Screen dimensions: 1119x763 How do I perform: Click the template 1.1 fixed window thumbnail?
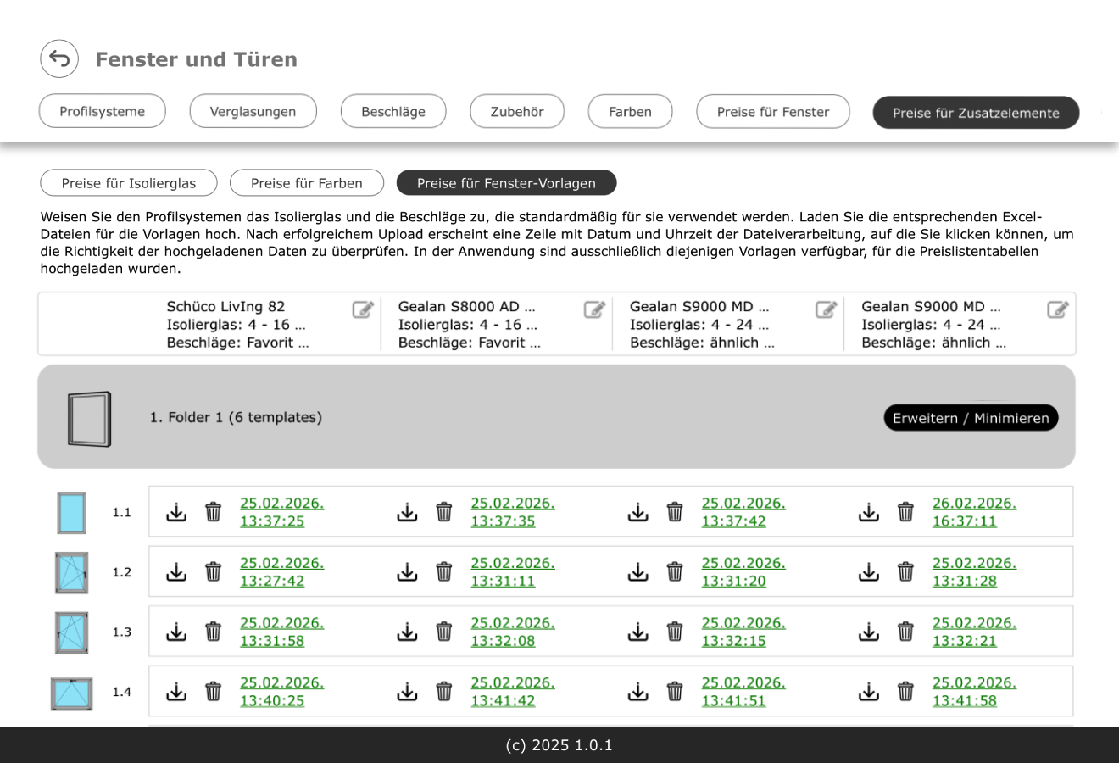(71, 513)
